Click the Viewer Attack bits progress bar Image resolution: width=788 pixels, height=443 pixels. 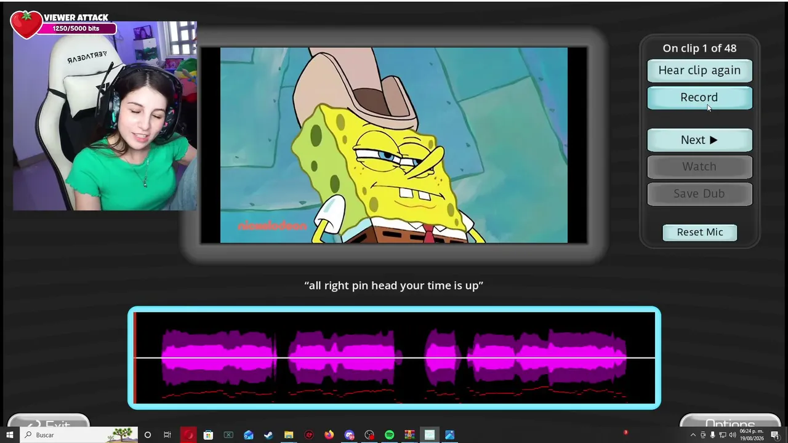point(76,28)
